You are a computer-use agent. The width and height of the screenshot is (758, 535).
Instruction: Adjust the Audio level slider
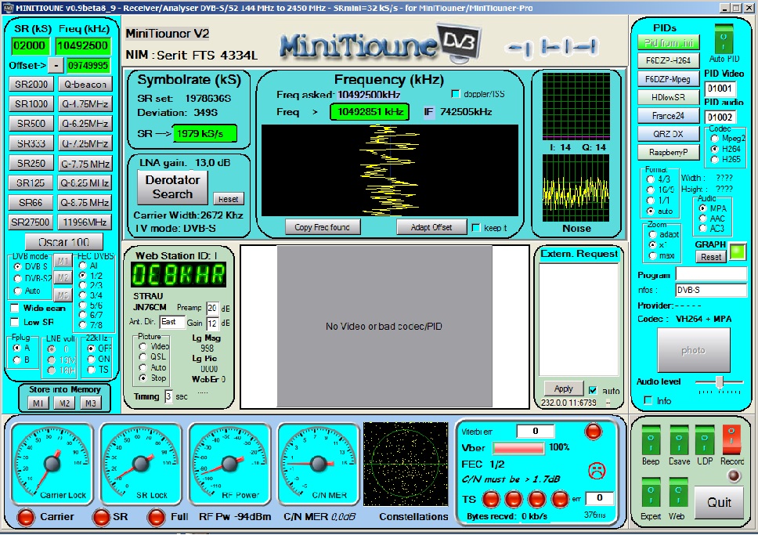[720, 382]
